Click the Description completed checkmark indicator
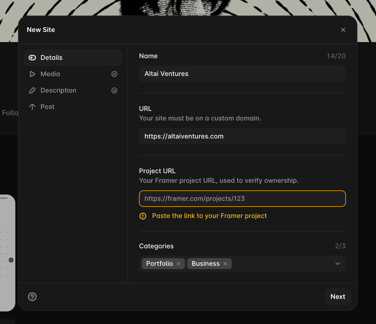Image resolution: width=376 pixels, height=324 pixels. pyautogui.click(x=114, y=90)
